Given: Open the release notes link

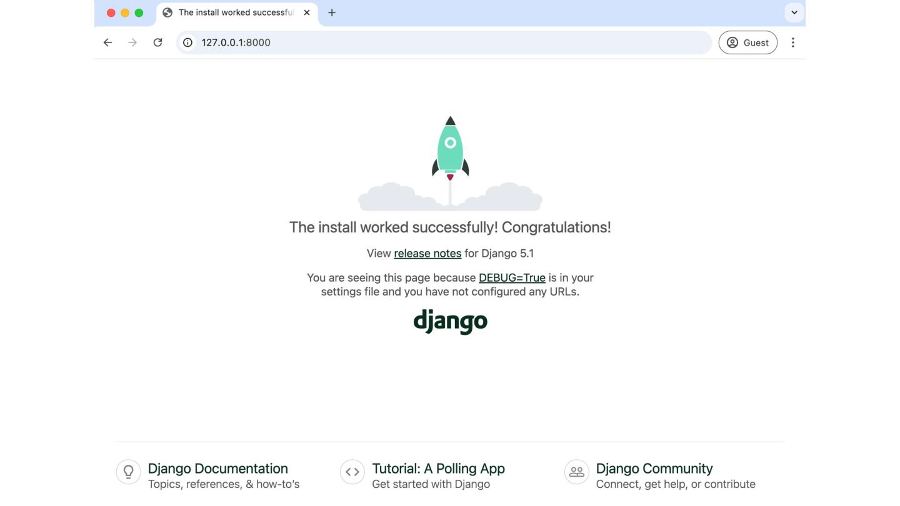Looking at the screenshot, I should (x=427, y=254).
